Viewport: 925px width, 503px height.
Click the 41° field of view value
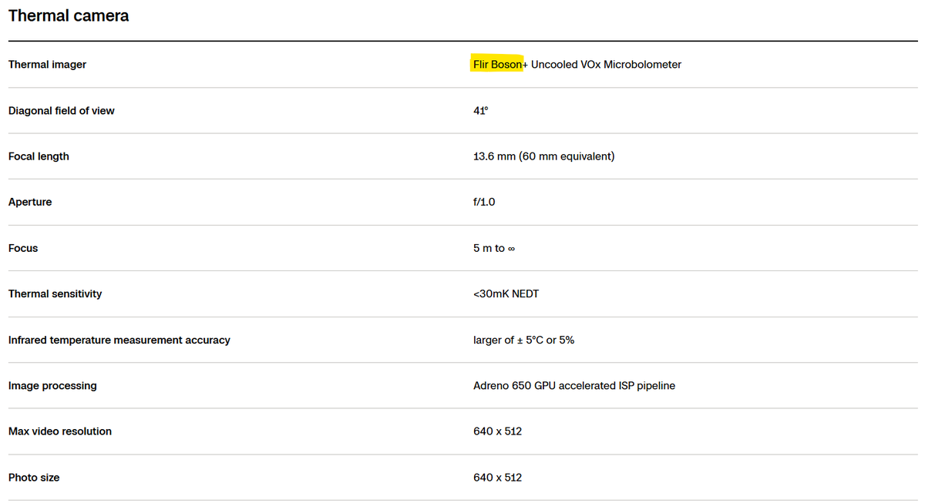point(481,111)
